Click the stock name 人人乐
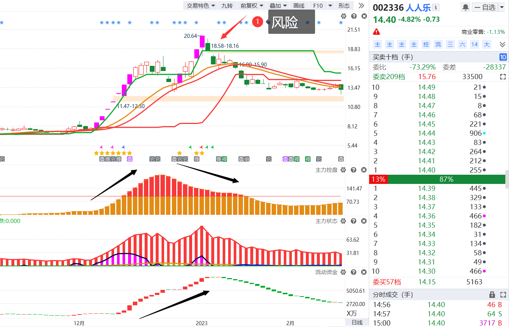The width and height of the screenshot is (509, 327). 418,7
